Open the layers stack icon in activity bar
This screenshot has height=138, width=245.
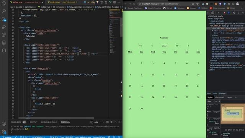(x=4, y=50)
